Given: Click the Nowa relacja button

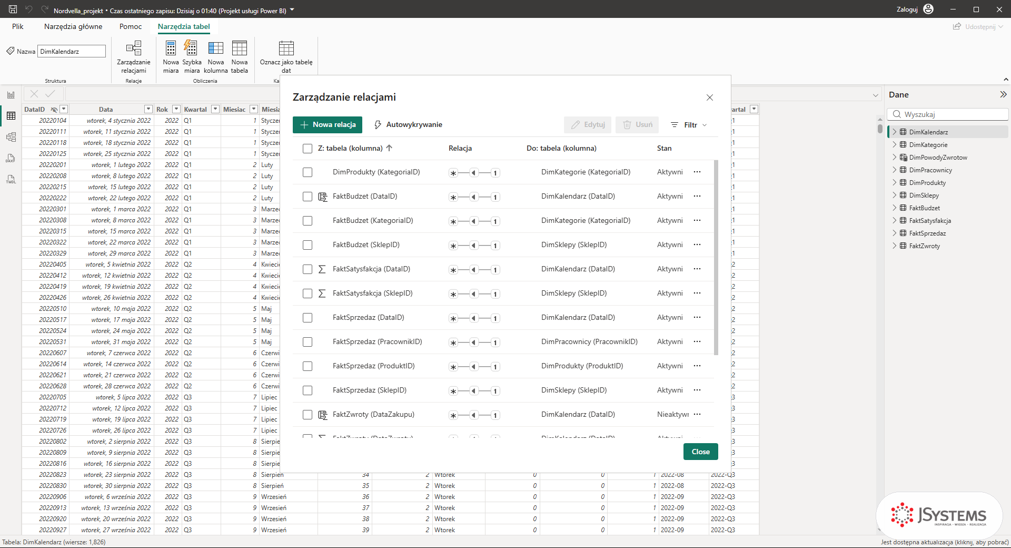Looking at the screenshot, I should click(328, 125).
